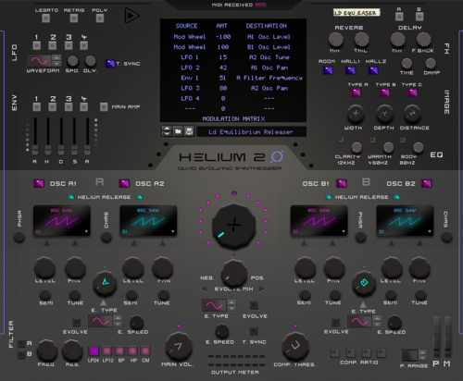Click the delay F.Back knob
The width and height of the screenshot is (463, 381).
click(x=424, y=40)
